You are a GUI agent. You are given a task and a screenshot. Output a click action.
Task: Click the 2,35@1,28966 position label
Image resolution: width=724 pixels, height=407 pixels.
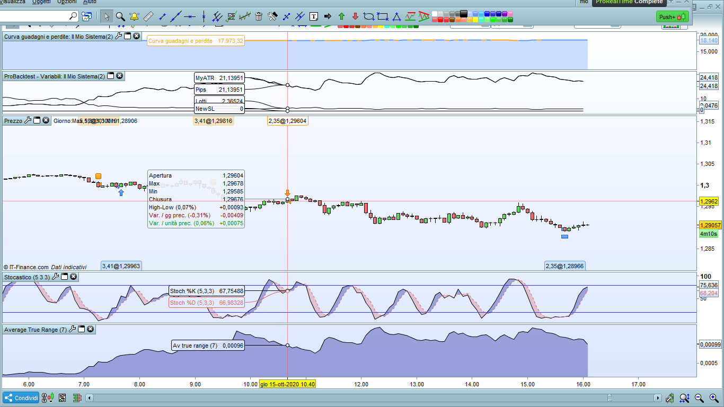pos(566,266)
